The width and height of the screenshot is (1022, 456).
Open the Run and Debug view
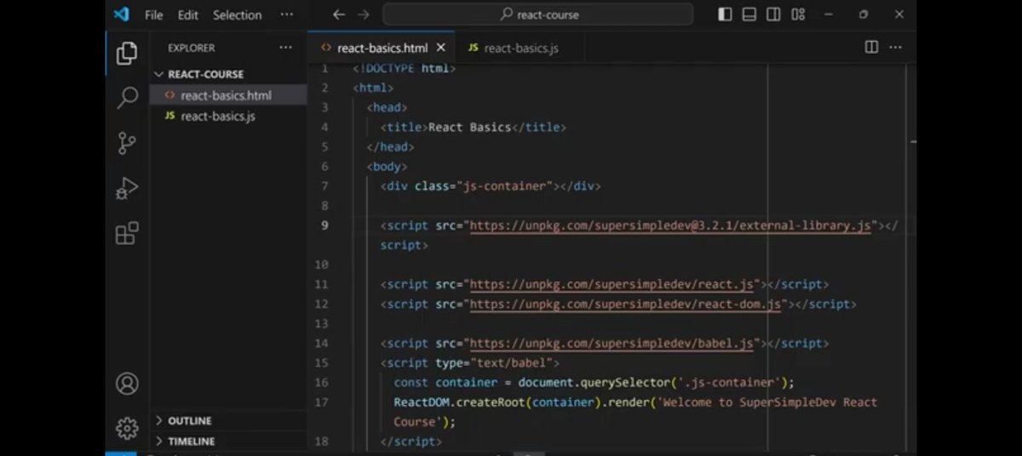(127, 188)
